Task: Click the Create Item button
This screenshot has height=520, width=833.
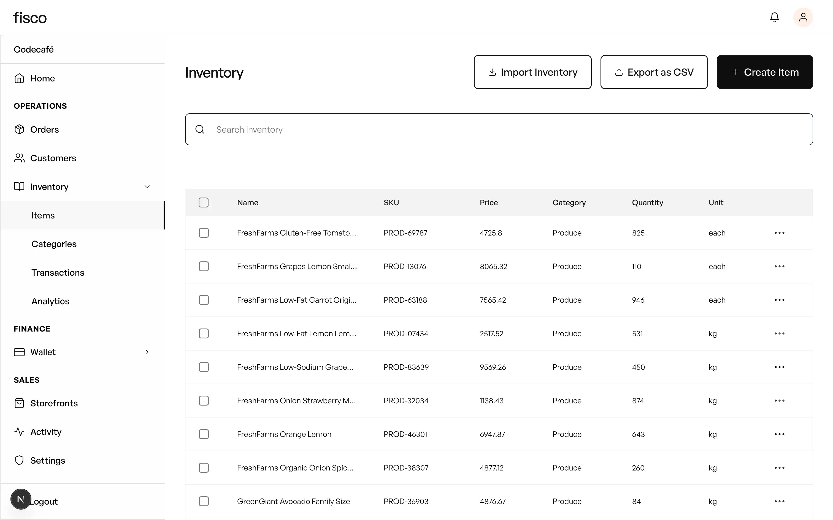Action: click(x=764, y=72)
